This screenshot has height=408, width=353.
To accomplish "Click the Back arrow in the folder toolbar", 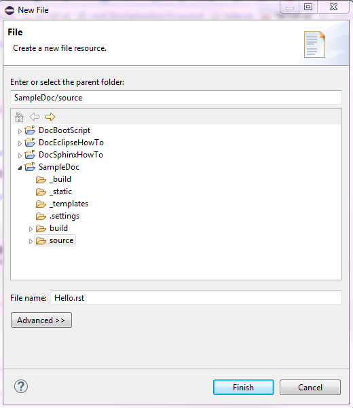I will [x=35, y=117].
